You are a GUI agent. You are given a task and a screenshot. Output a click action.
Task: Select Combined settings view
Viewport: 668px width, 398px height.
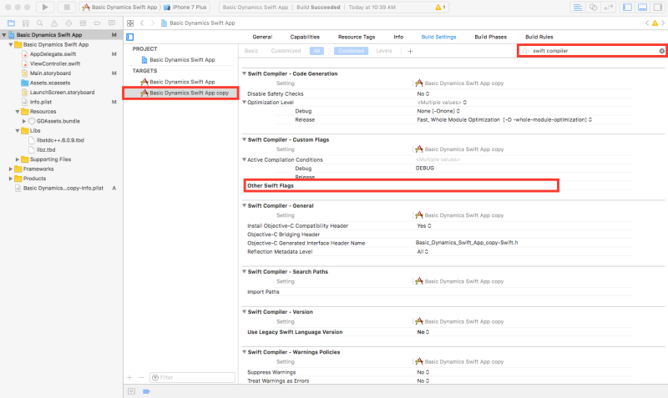pos(351,51)
